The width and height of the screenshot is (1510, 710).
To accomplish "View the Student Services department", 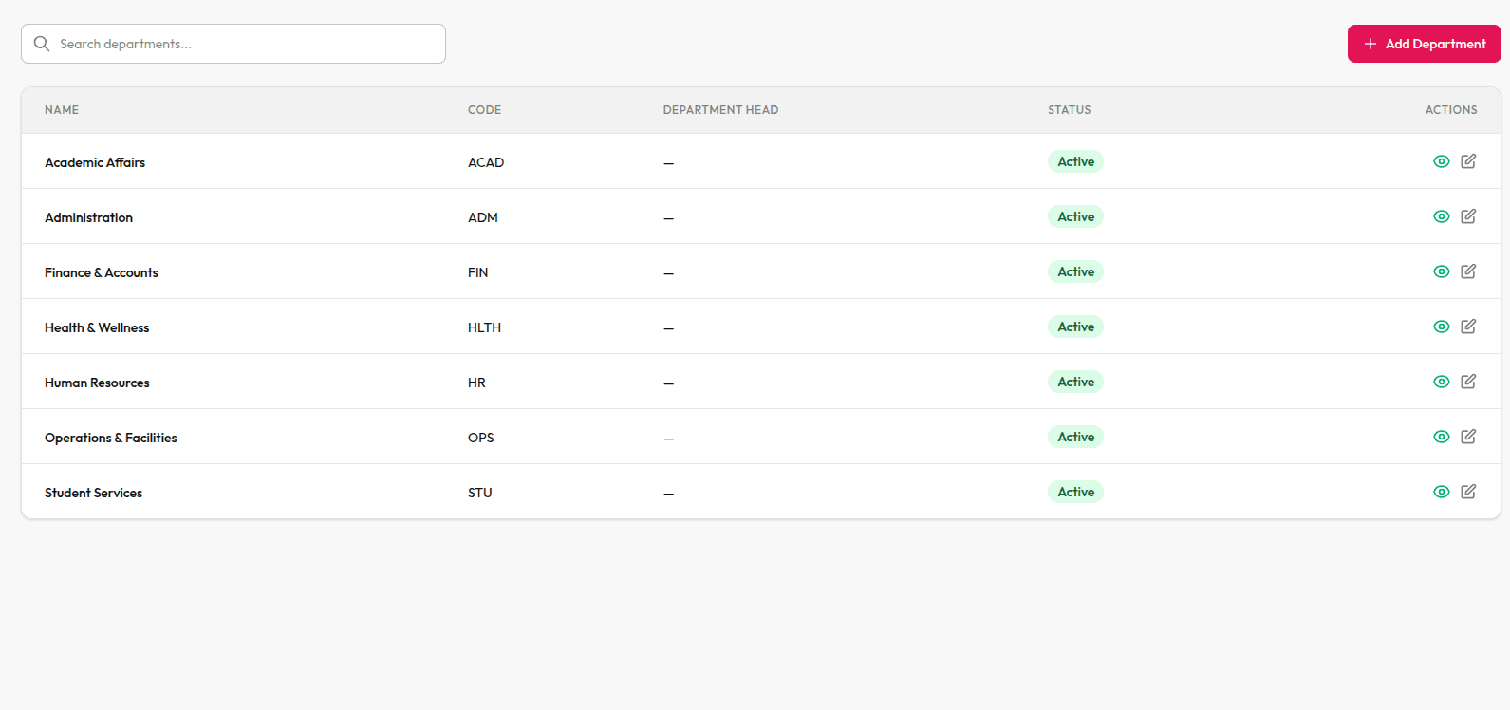I will pos(1441,492).
